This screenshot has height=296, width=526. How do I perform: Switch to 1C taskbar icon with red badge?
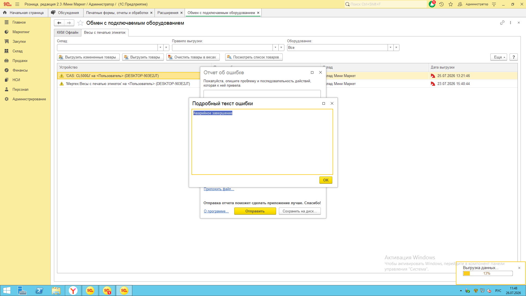[x=107, y=291]
